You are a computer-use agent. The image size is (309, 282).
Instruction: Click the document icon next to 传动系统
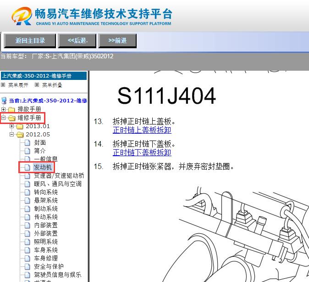(28, 217)
